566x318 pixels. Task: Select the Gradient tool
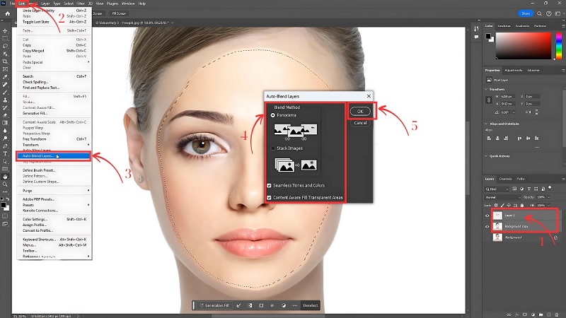click(5, 123)
